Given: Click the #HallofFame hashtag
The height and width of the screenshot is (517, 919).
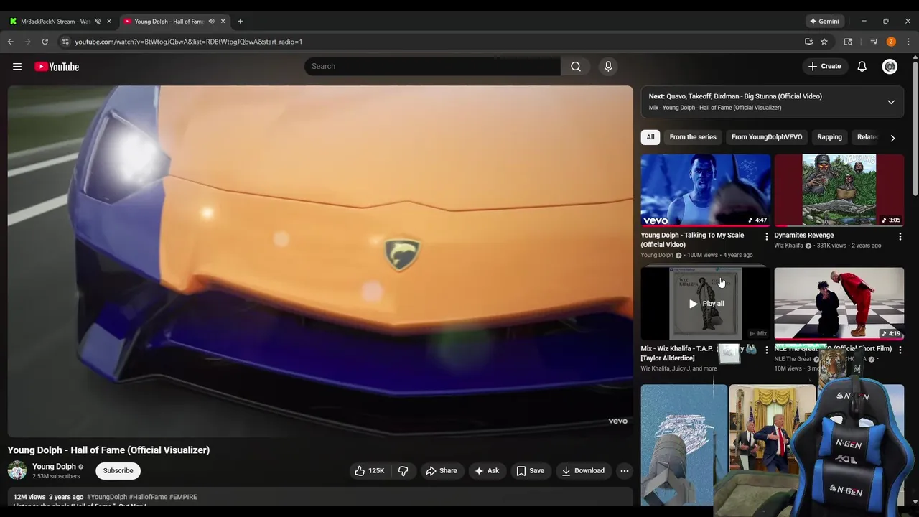Looking at the screenshot, I should [148, 497].
